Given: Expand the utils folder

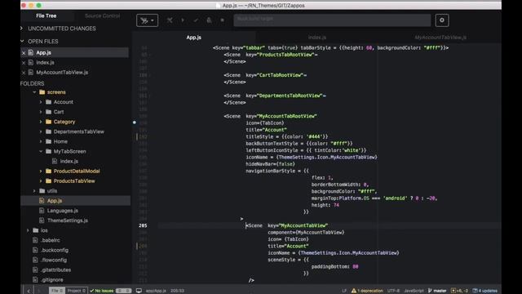Looking at the screenshot, I should (x=34, y=190).
